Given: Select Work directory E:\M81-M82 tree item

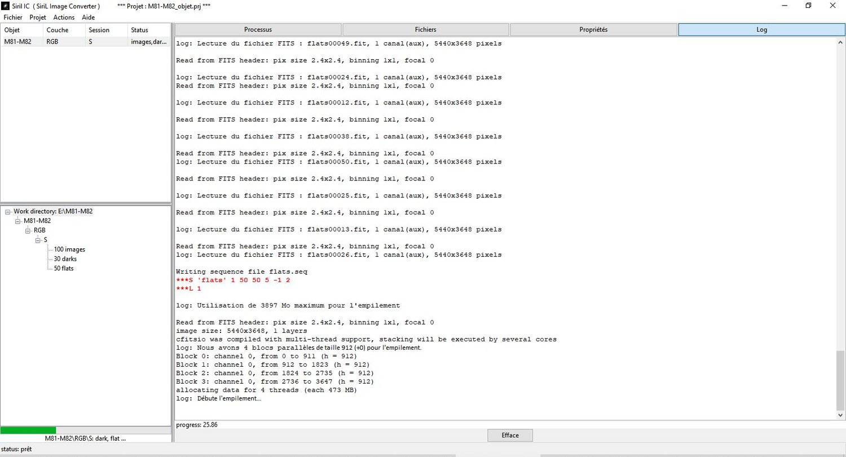Looking at the screenshot, I should pyautogui.click(x=53, y=212).
